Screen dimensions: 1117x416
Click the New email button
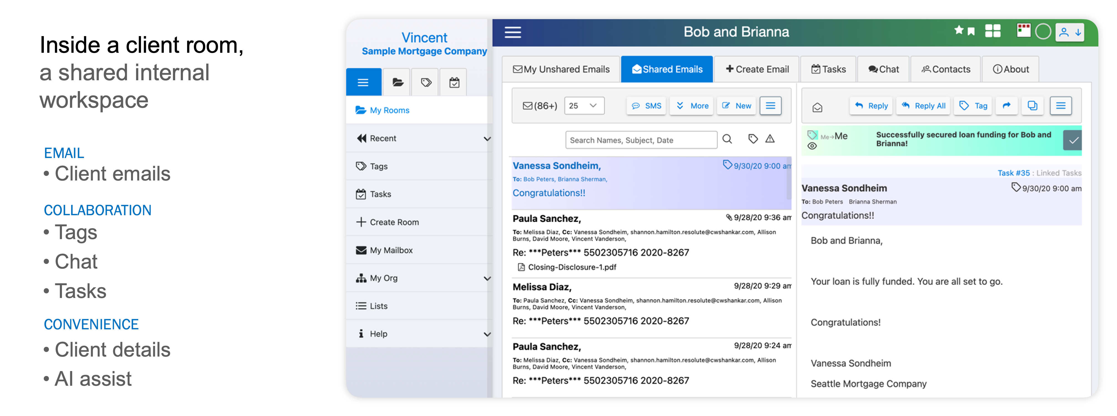(x=736, y=106)
